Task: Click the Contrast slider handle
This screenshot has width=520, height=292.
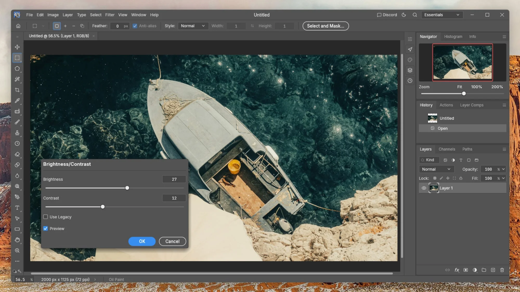Action: (x=103, y=207)
